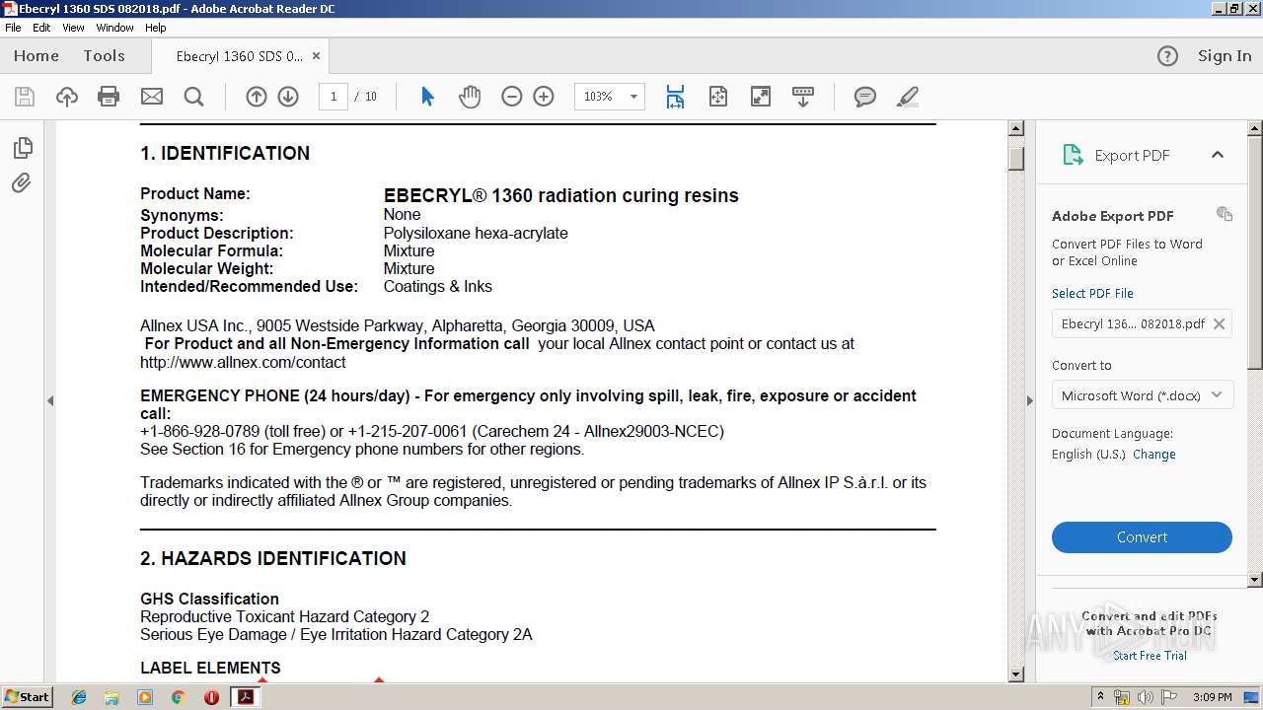The width and height of the screenshot is (1263, 710).
Task: Choose the Selection arrow tool
Action: point(427,97)
